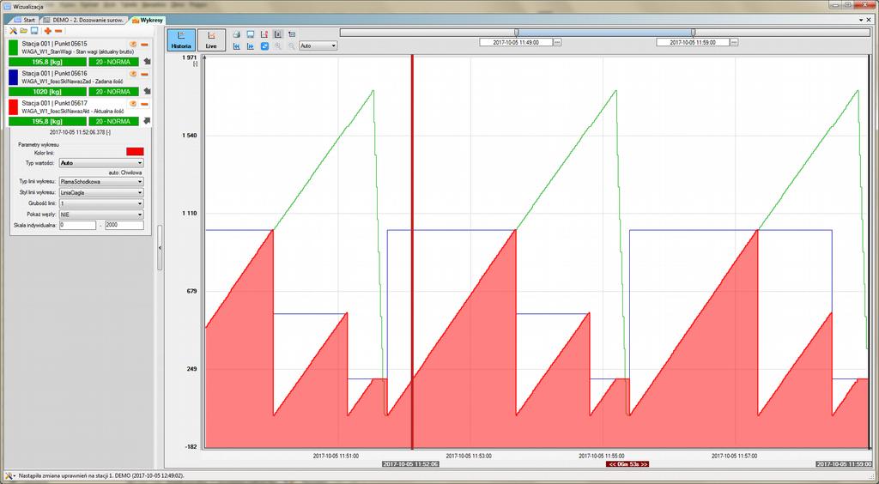Image resolution: width=879 pixels, height=484 pixels.
Task: Click the left time range slider handle
Action: pos(516,33)
